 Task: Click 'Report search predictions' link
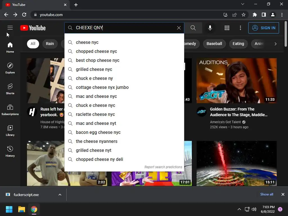(163, 167)
